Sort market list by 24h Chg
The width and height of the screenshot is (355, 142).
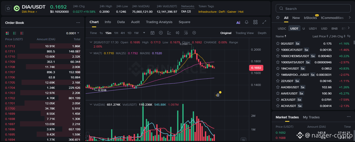click(x=339, y=36)
